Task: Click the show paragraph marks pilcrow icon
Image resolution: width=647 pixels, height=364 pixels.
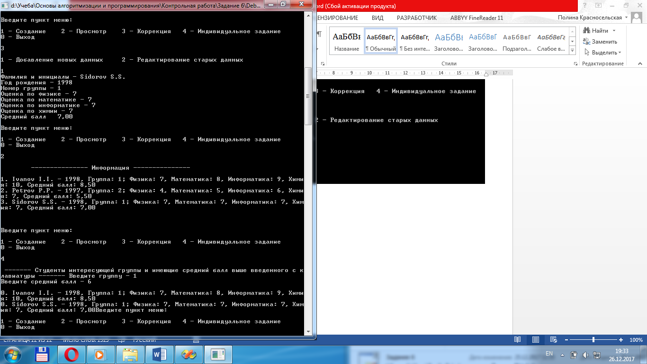Action: click(x=319, y=34)
